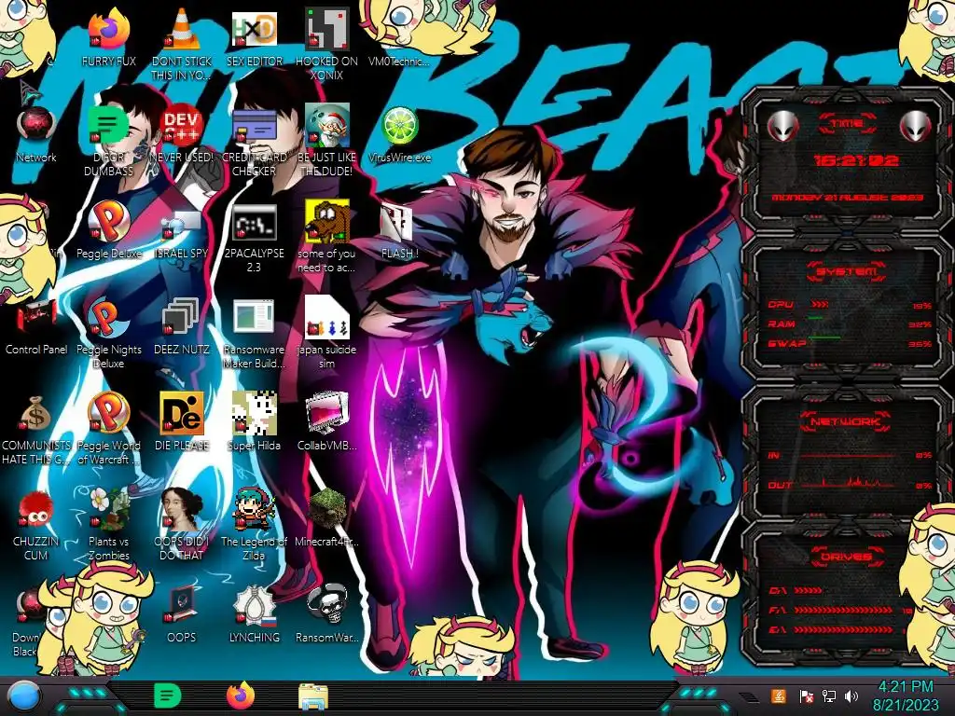The height and width of the screenshot is (716, 955).
Task: Click the widget clock reading 16:21
Action: 856,160
